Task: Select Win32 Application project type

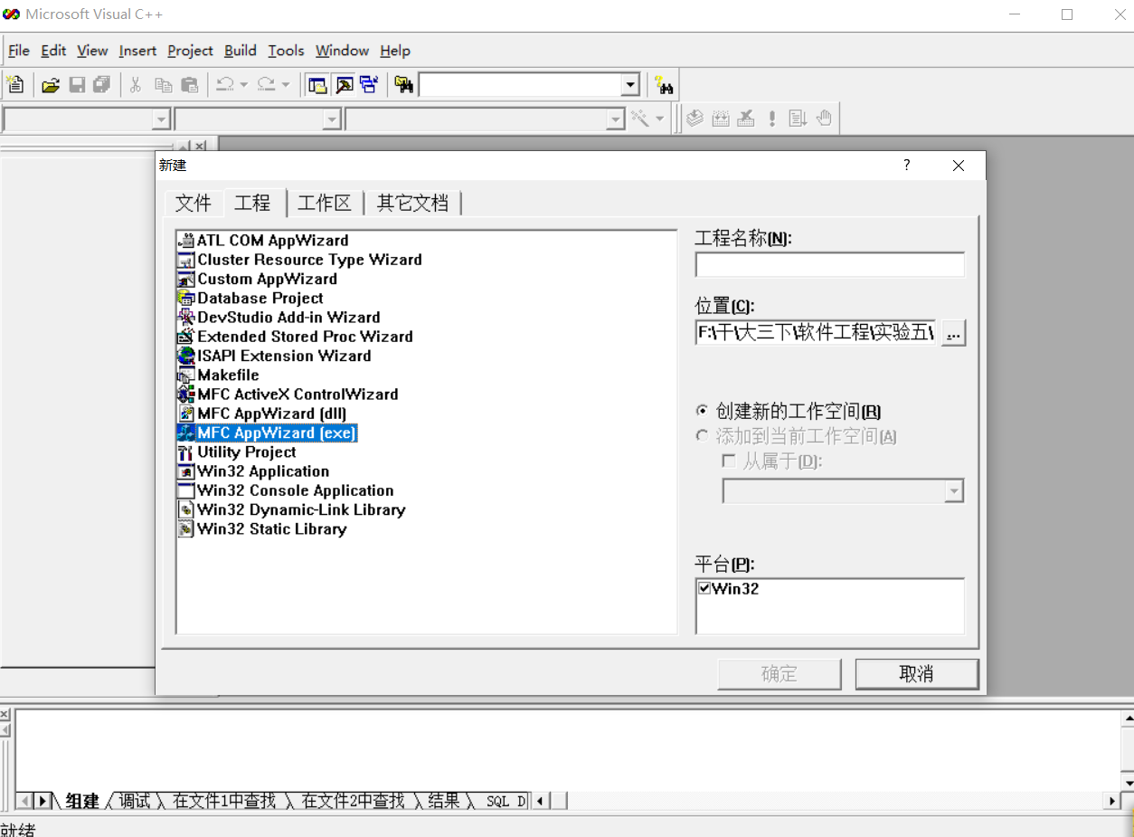Action: click(x=263, y=471)
